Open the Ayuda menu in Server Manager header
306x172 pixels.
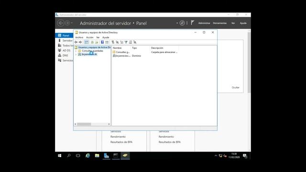[243, 23]
